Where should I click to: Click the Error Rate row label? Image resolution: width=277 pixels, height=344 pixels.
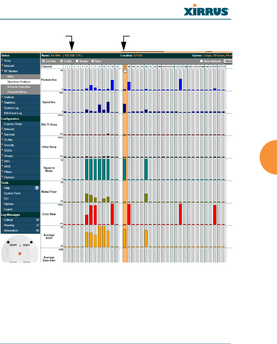point(49,214)
